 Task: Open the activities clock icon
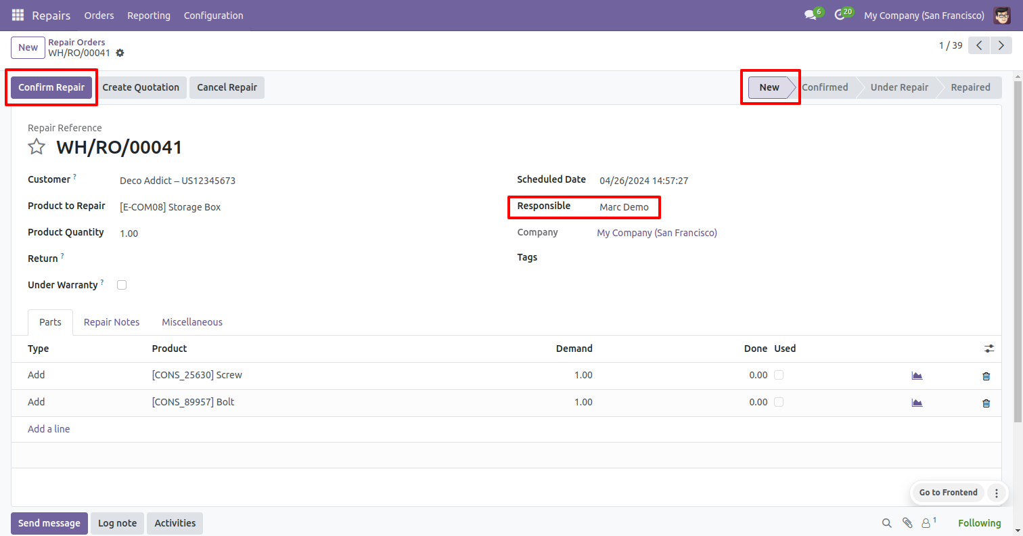(x=840, y=15)
